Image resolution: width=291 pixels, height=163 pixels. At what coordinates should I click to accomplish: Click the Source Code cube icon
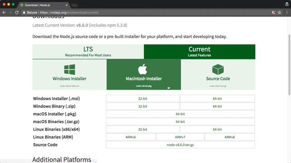pos(218,69)
